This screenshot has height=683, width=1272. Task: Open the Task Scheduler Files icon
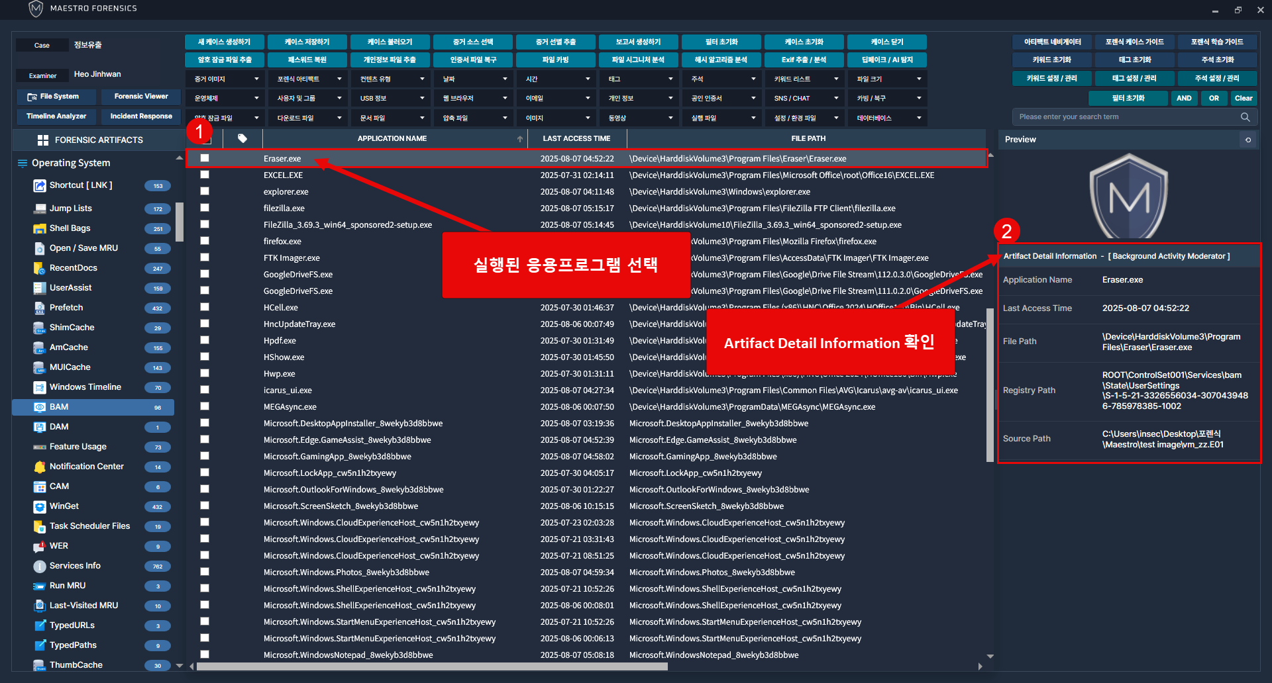click(x=40, y=527)
